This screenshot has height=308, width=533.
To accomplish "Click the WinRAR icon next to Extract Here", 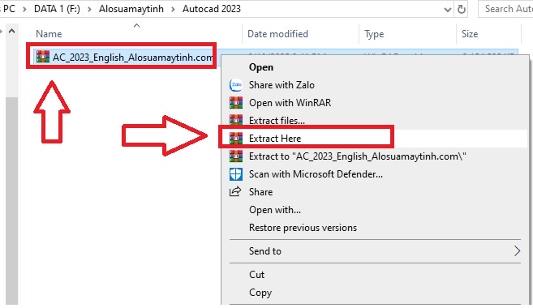I will (x=236, y=139).
